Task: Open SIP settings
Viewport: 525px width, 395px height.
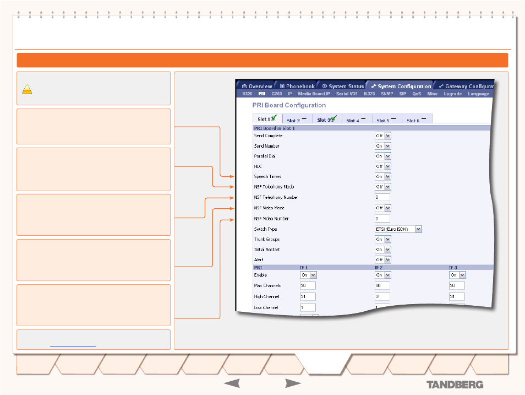Action: (403, 94)
